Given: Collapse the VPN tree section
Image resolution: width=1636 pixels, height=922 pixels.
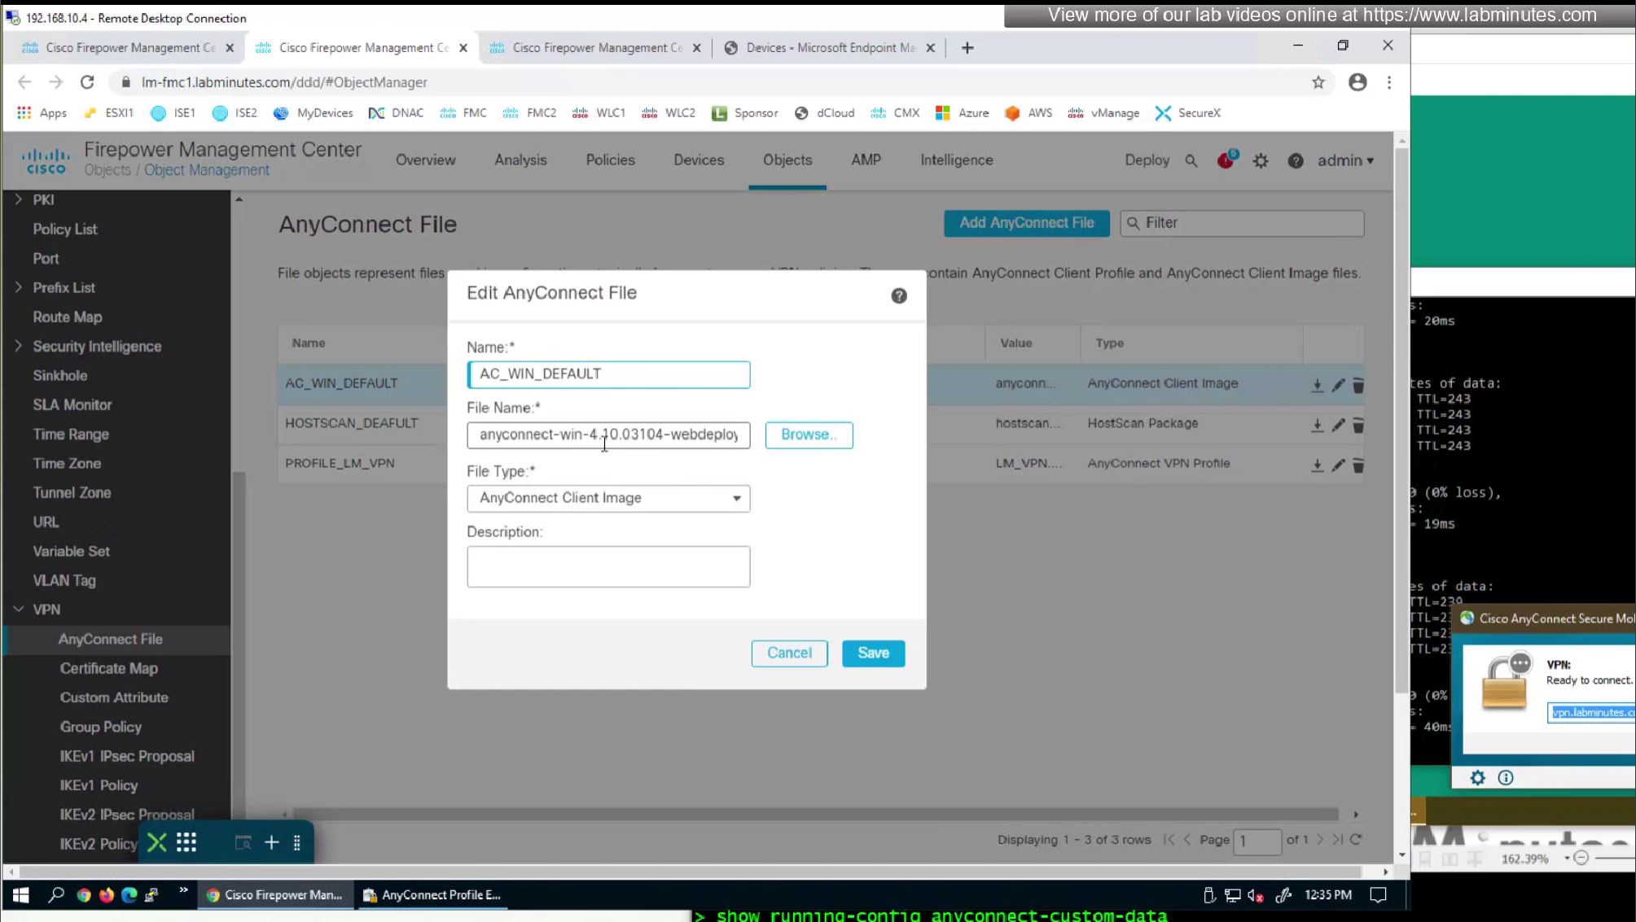Looking at the screenshot, I should [19, 610].
